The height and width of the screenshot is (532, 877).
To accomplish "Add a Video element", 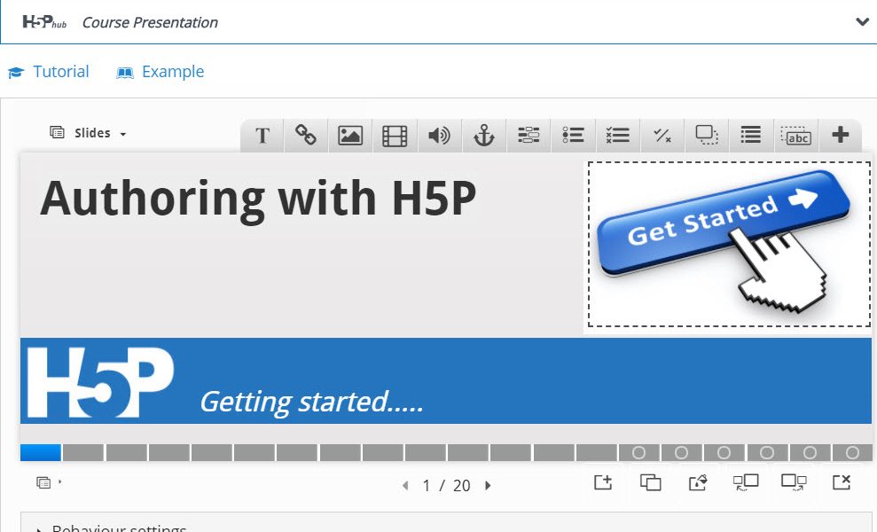I will pyautogui.click(x=395, y=136).
